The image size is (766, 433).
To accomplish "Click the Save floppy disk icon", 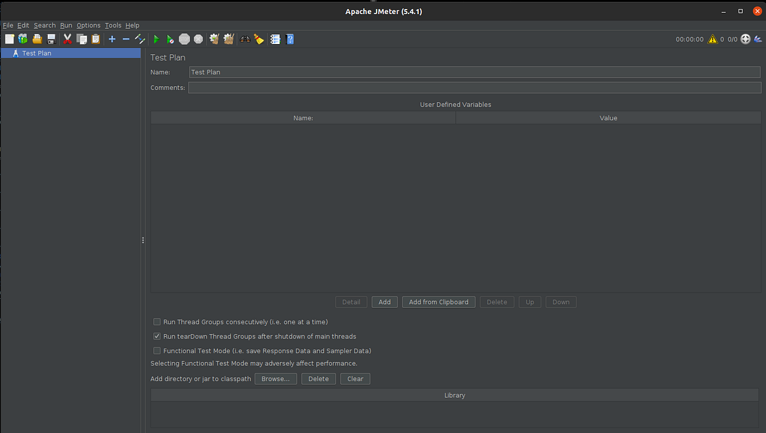I will [x=51, y=39].
